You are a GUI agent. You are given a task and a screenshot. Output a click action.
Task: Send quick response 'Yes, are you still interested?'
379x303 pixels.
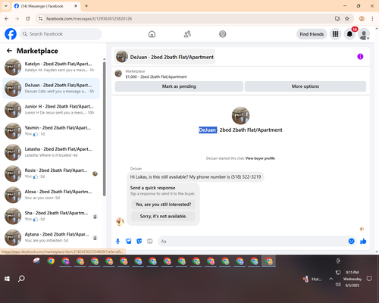(x=163, y=205)
